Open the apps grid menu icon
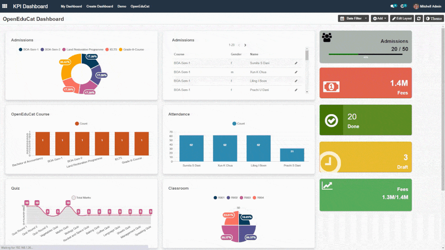The width and height of the screenshot is (445, 250). (5, 6)
